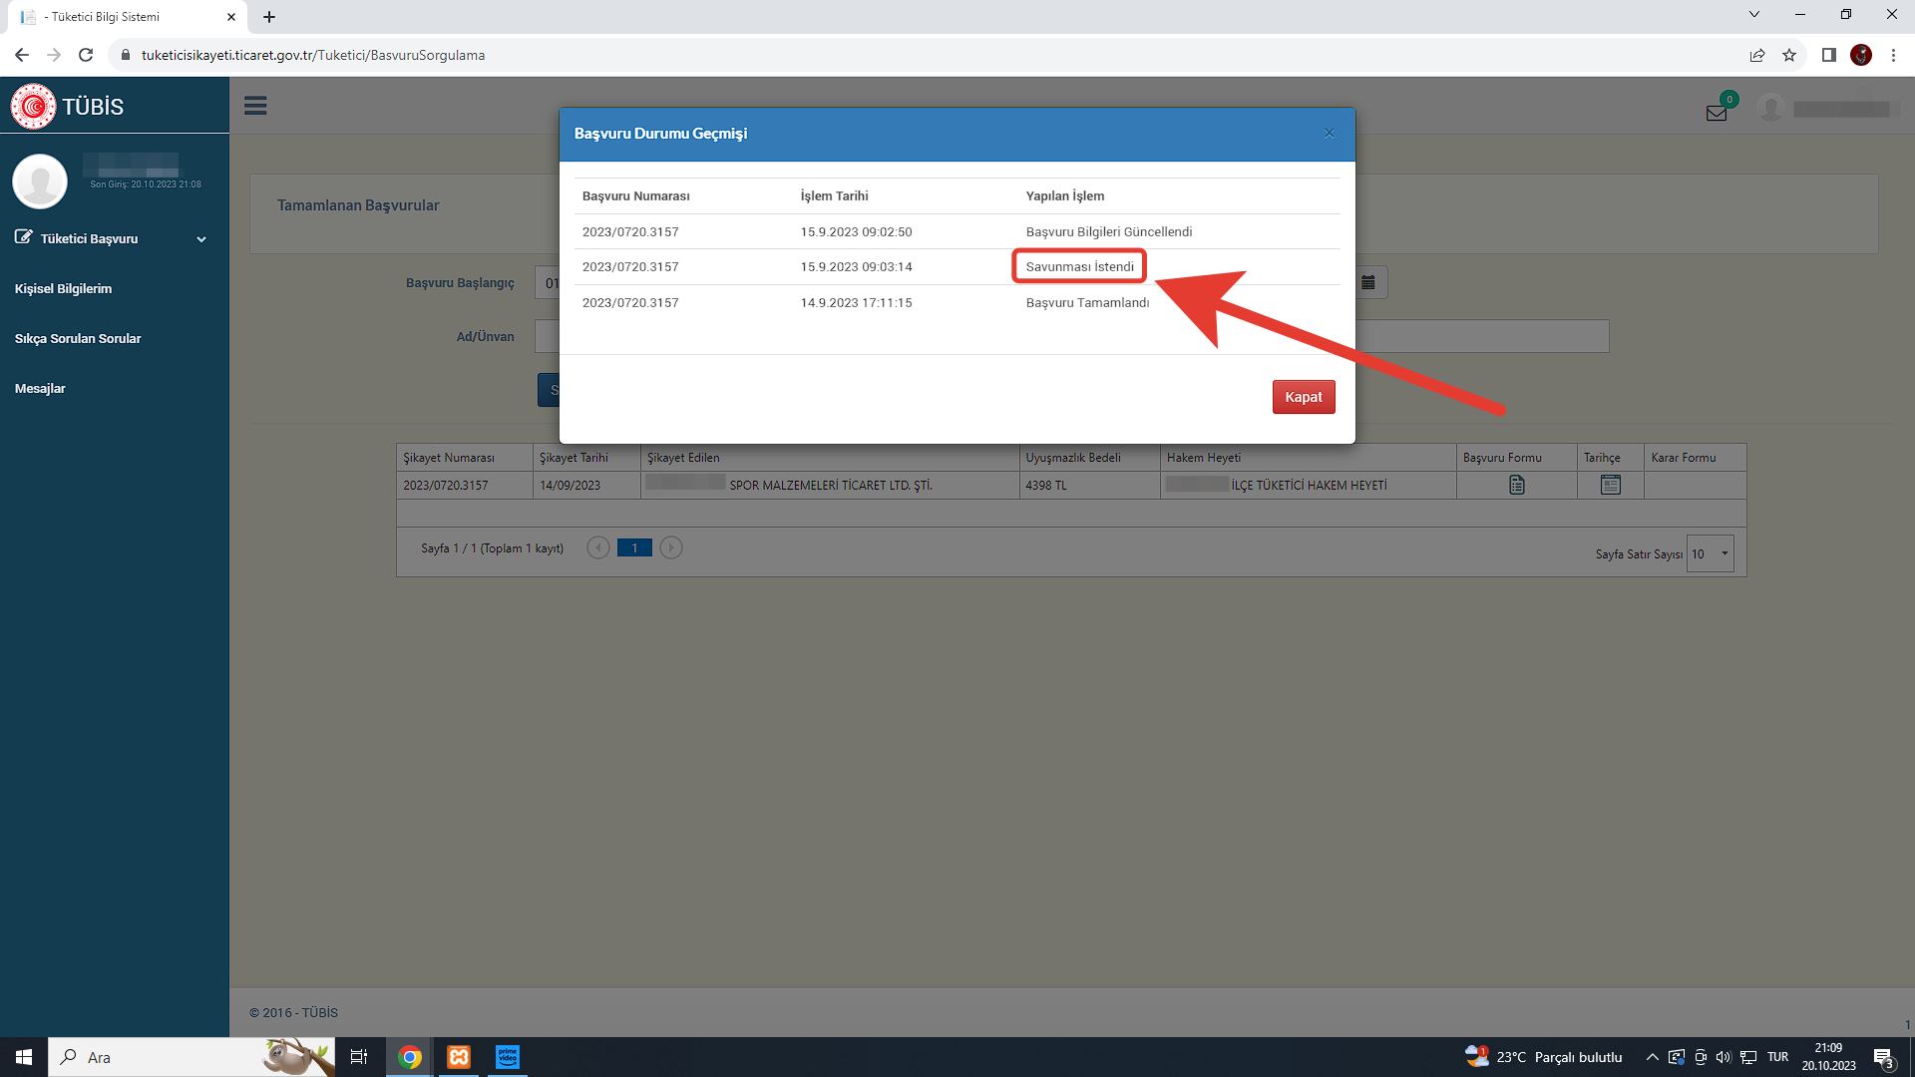Click the hamburger menu icon
The width and height of the screenshot is (1915, 1077).
tap(255, 106)
